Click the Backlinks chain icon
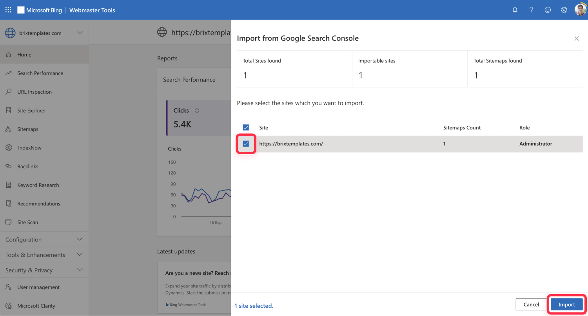 click(9, 166)
